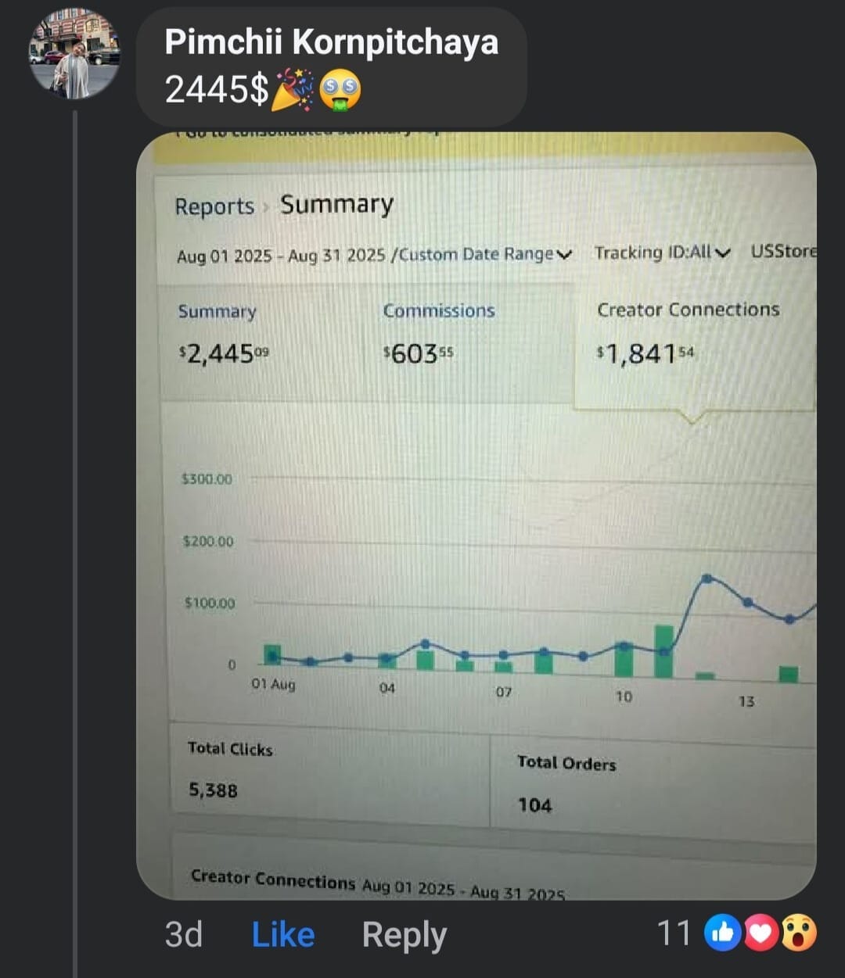
Task: Like the comment
Action: click(x=282, y=934)
